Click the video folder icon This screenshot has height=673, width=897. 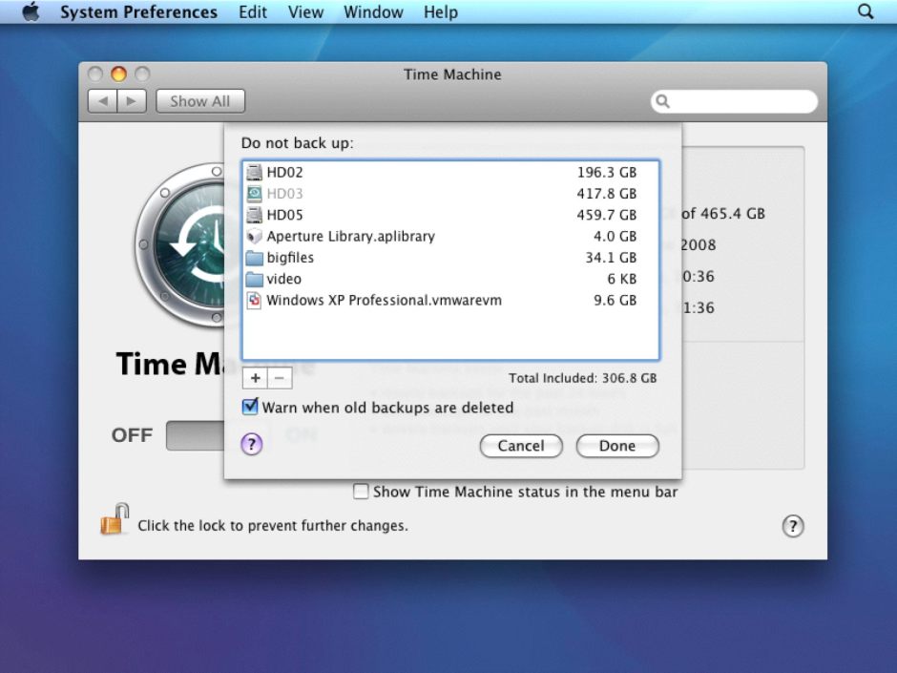pyautogui.click(x=253, y=279)
